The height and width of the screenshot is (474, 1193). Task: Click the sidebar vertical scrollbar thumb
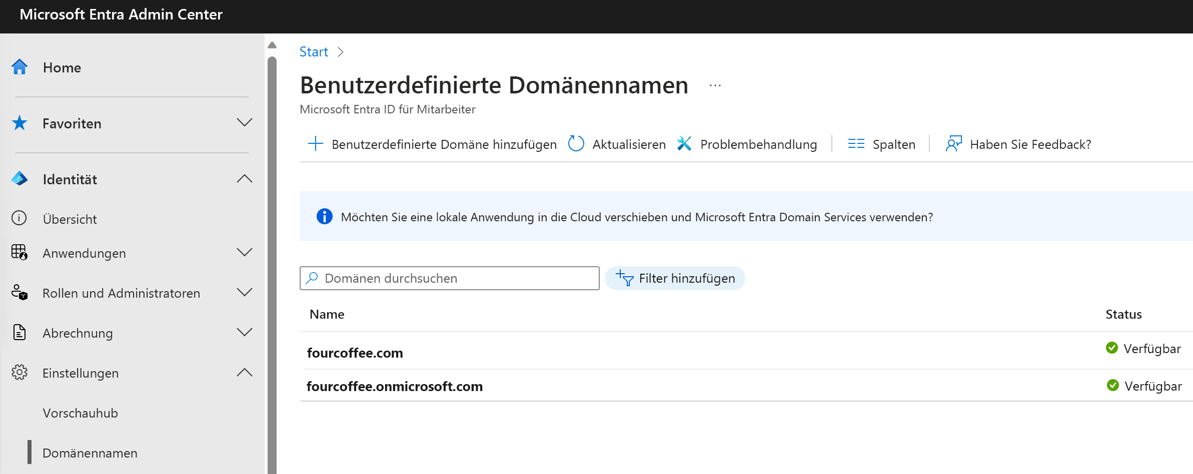pyautogui.click(x=272, y=265)
